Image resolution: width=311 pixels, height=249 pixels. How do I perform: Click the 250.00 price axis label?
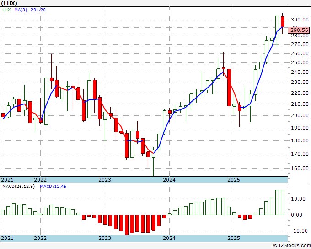coord(300,62)
